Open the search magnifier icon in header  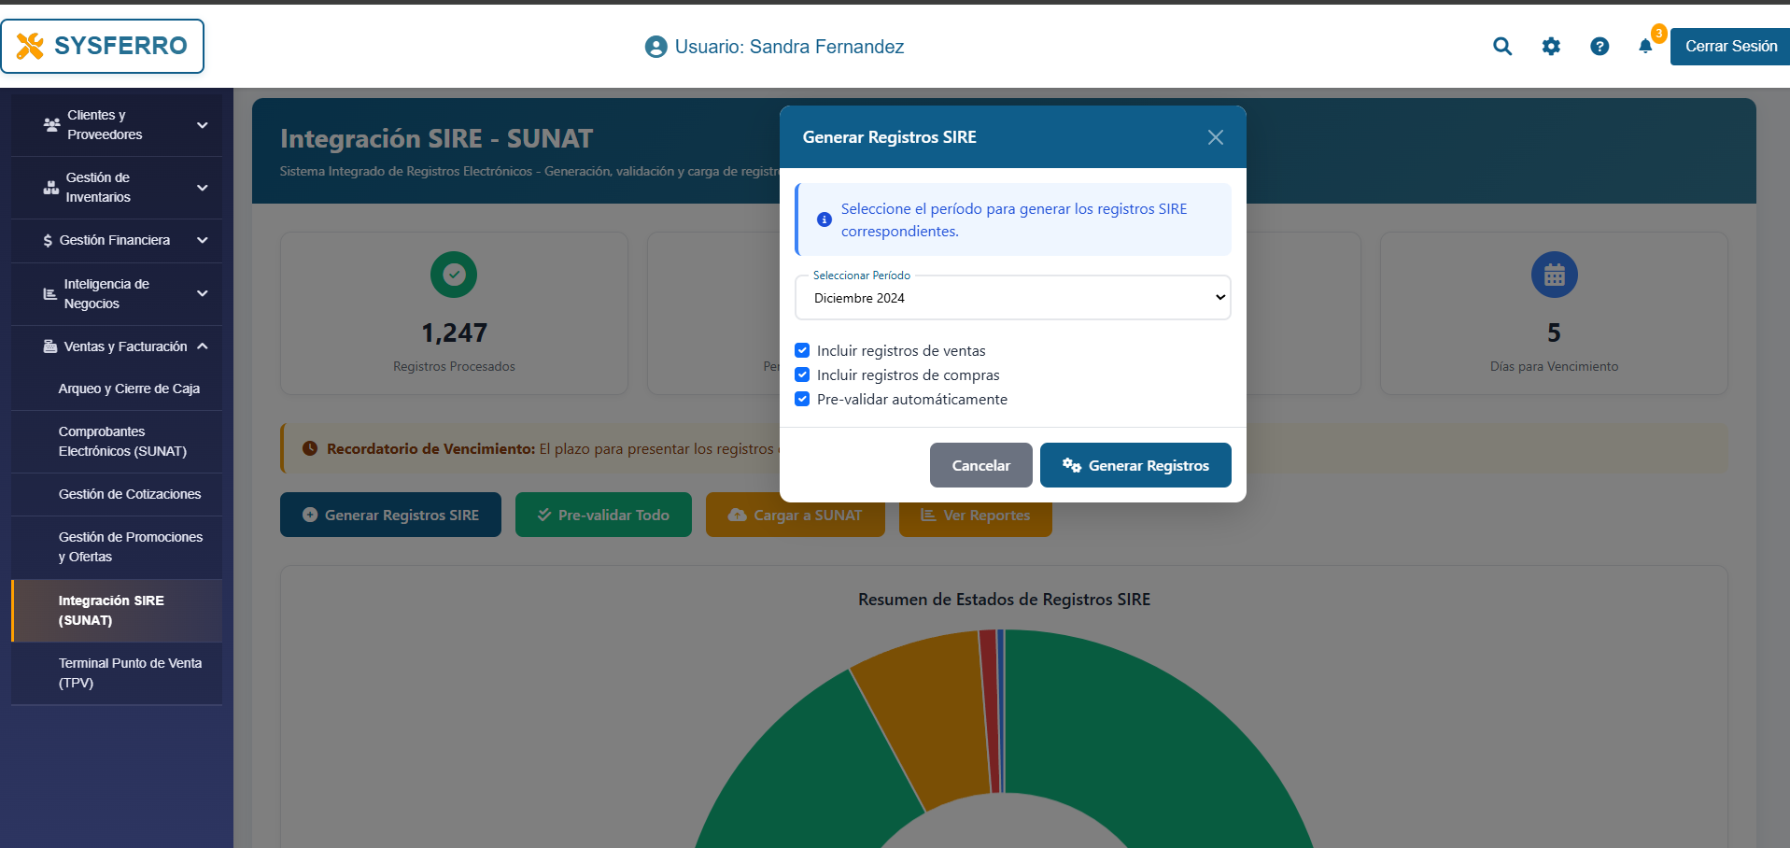(x=1501, y=46)
